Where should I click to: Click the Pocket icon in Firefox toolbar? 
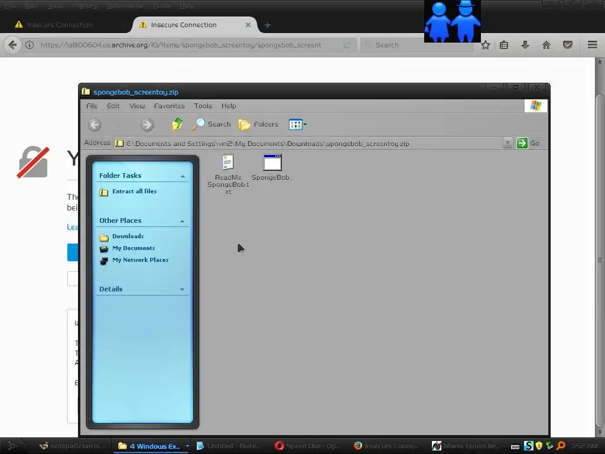click(567, 45)
